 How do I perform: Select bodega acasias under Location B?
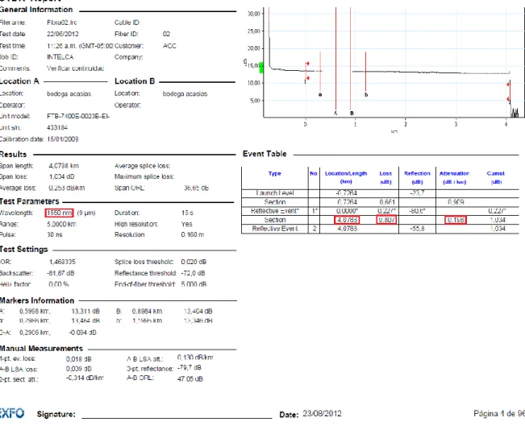(x=185, y=93)
